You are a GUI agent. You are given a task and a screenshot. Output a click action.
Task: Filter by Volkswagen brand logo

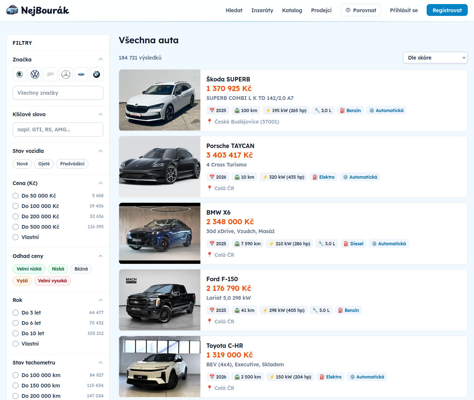(x=35, y=74)
